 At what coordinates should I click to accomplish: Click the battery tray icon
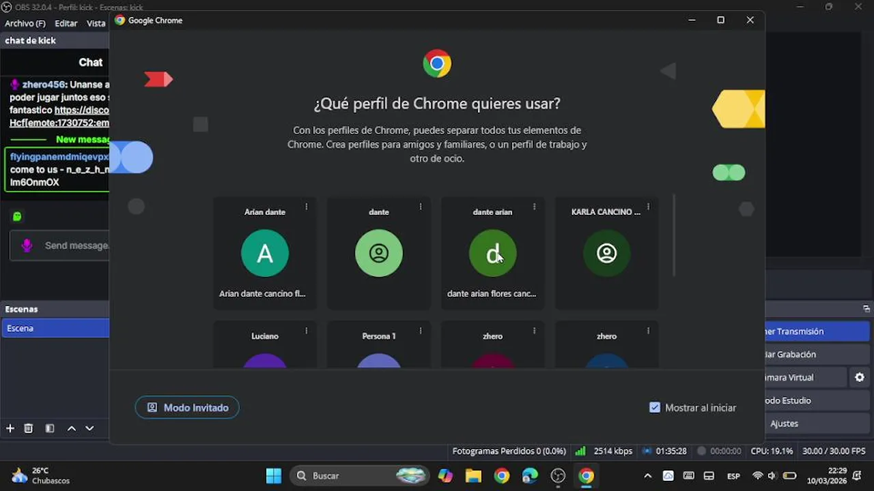789,475
